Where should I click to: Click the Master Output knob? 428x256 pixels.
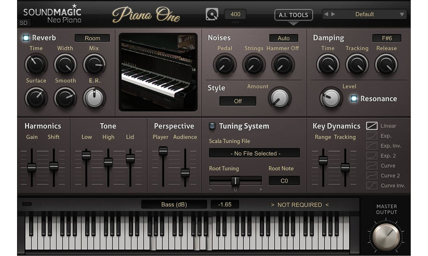point(386,237)
